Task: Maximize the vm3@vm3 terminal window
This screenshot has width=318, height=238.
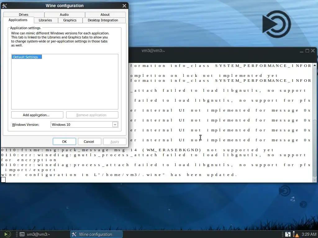Action: tap(307, 51)
